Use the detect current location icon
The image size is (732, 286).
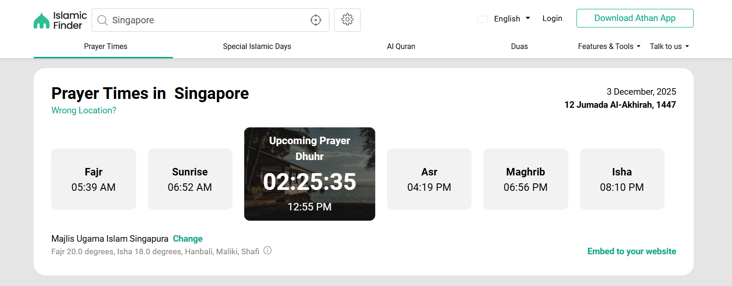click(316, 20)
